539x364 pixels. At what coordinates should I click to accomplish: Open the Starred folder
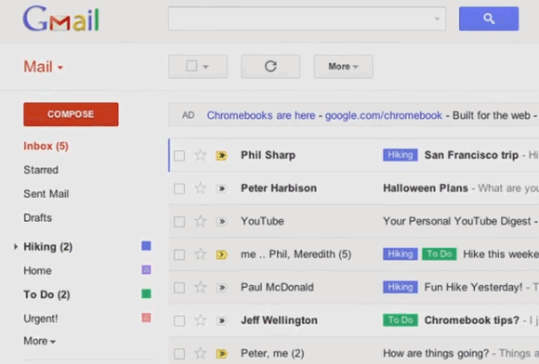click(41, 170)
